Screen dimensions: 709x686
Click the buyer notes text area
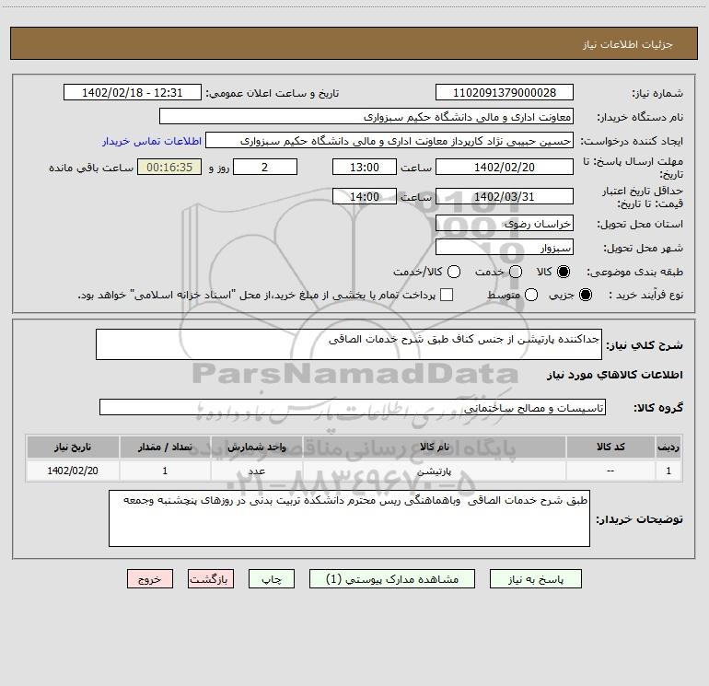(x=349, y=518)
